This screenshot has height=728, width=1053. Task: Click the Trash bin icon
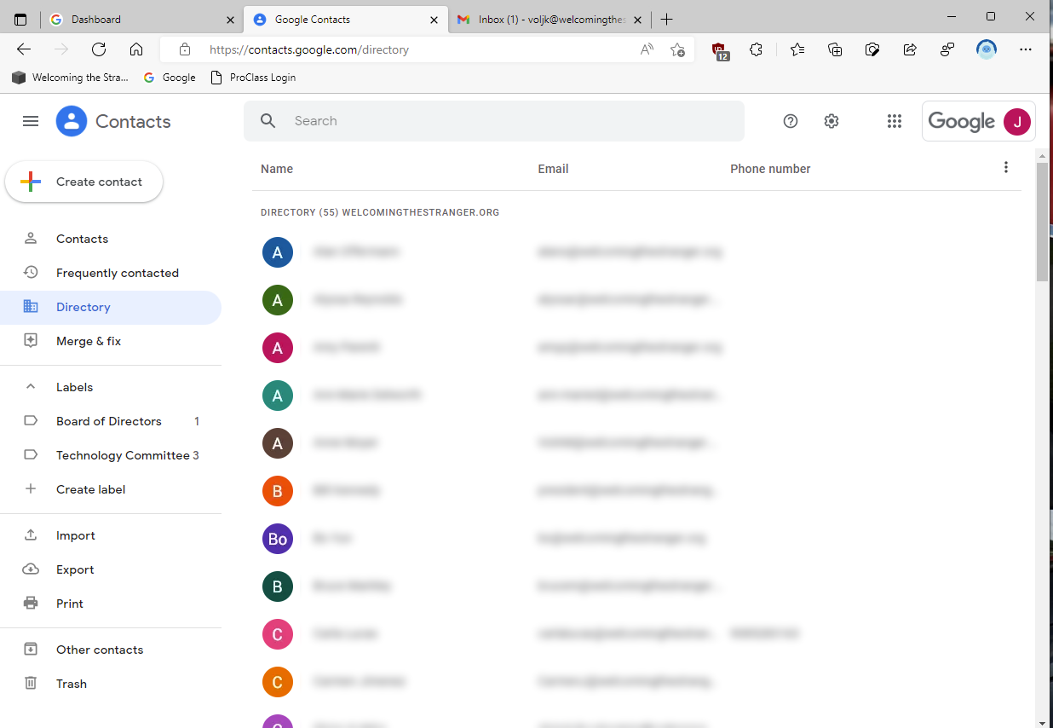pyautogui.click(x=31, y=684)
